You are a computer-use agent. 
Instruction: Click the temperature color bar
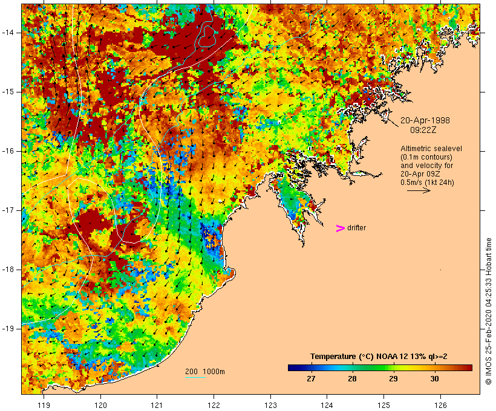coord(380,367)
